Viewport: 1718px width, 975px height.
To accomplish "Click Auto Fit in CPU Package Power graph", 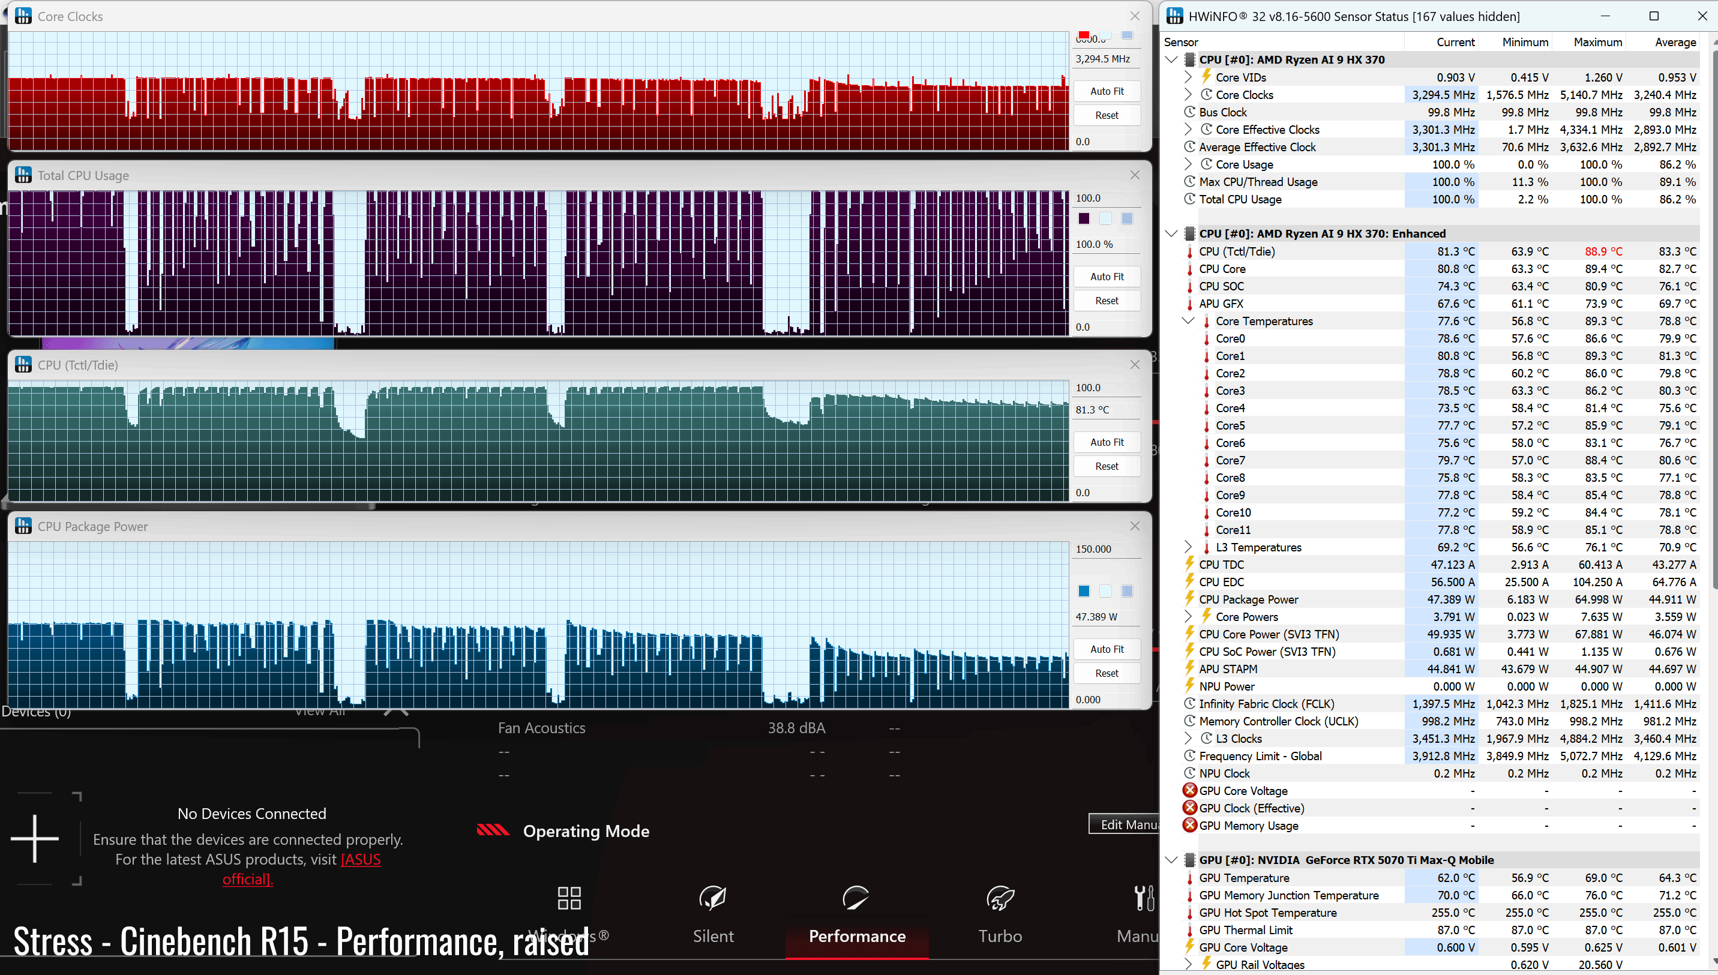I will tap(1107, 649).
